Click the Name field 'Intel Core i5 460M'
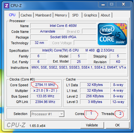 63,26
